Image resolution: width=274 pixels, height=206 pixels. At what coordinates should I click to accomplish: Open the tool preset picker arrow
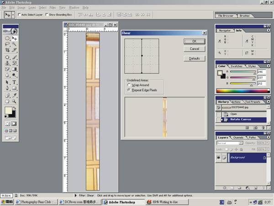[13, 15]
